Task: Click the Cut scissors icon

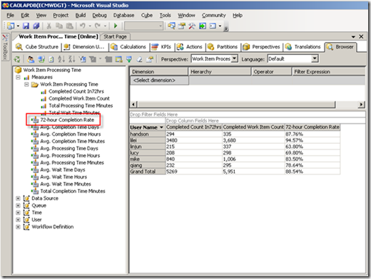Action: click(x=49, y=26)
